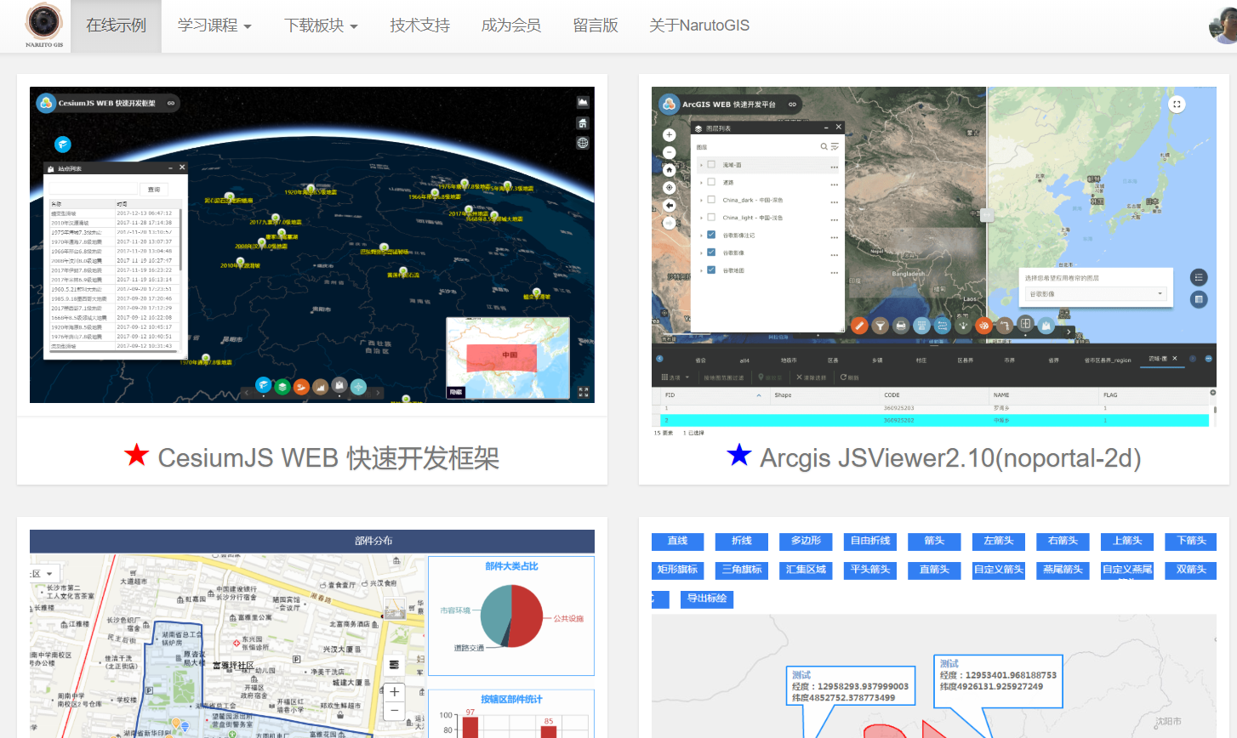1237x738 pixels.
Task: Open the 成为会员 nav item
Action: [511, 26]
